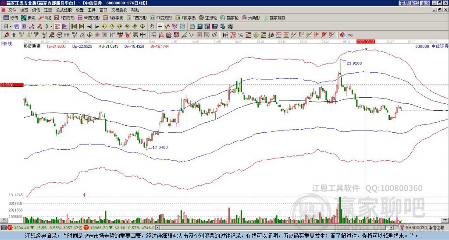Click the gold coin 金 icon
The width and height of the screenshot is (449, 240).
coord(256,35)
